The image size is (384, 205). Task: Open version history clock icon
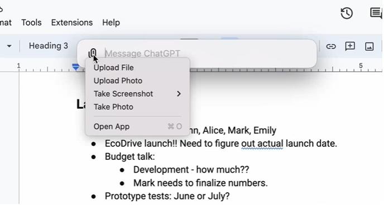tap(347, 13)
